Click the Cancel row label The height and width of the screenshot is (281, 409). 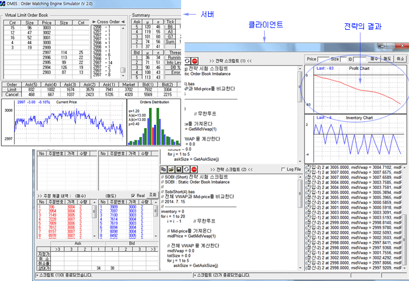[x=12, y=94]
